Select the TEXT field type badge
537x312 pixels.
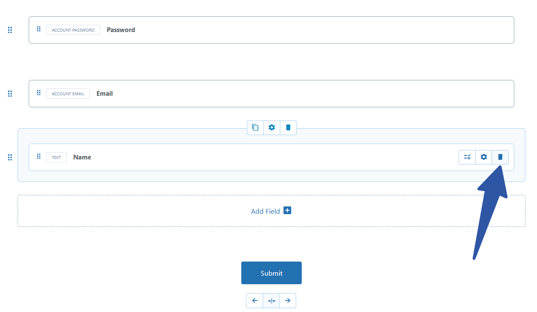coord(56,157)
